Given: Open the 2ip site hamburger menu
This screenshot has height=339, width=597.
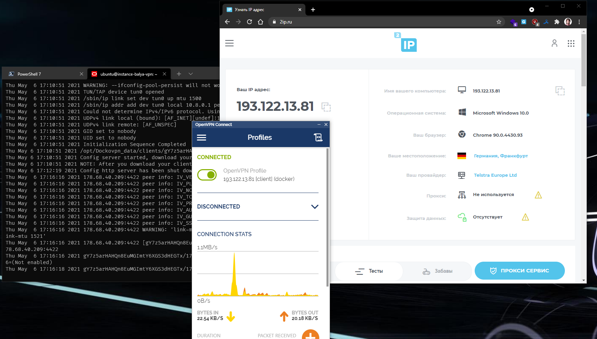Looking at the screenshot, I should (x=229, y=43).
